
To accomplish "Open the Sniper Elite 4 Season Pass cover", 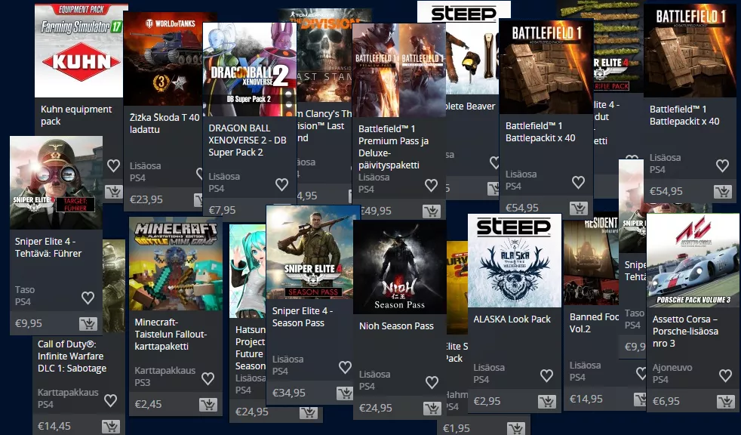I will tap(312, 252).
